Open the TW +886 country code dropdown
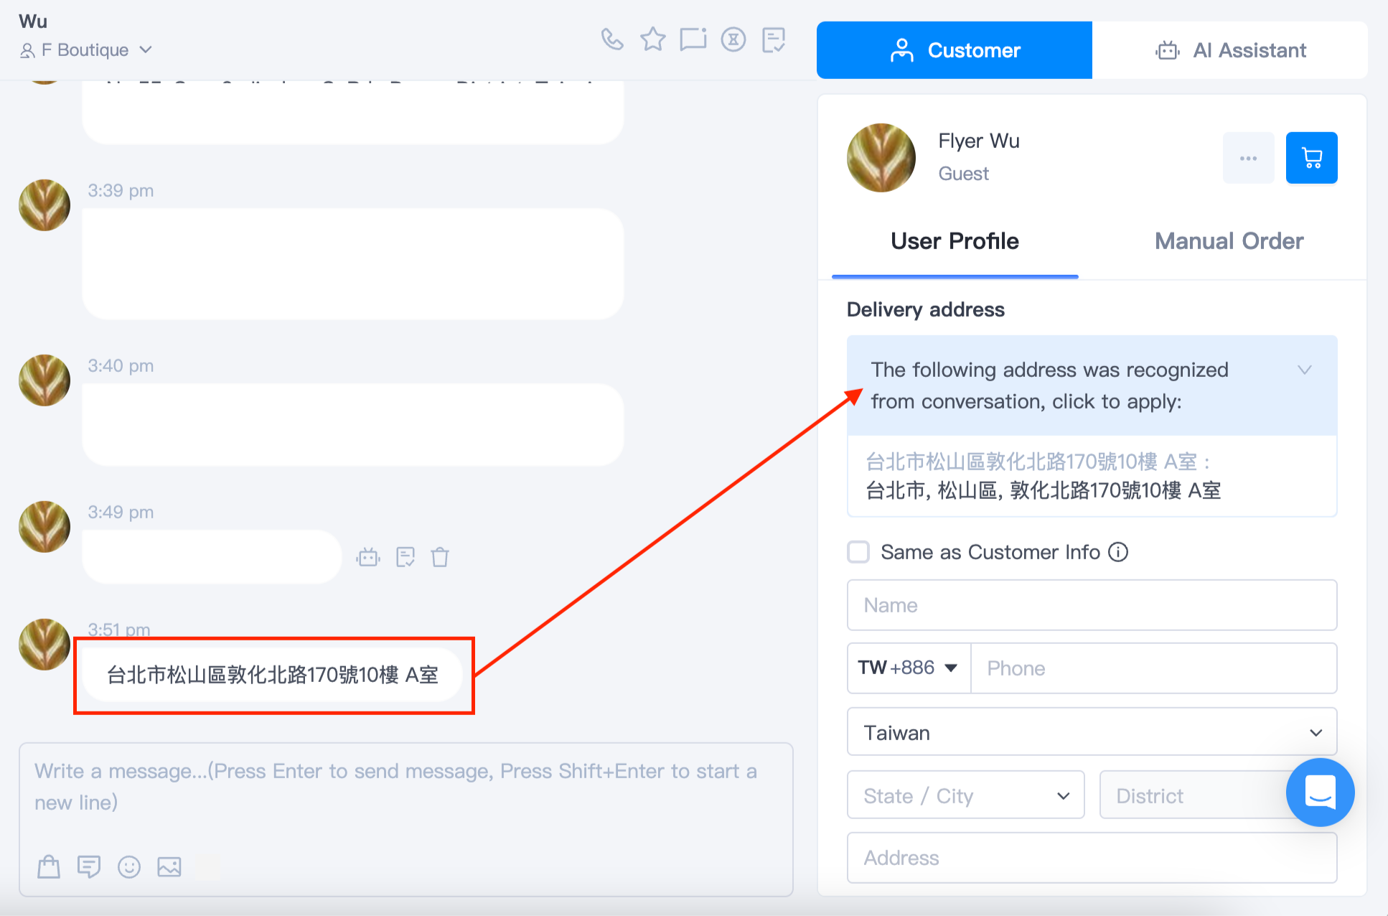The height and width of the screenshot is (916, 1388). (909, 668)
